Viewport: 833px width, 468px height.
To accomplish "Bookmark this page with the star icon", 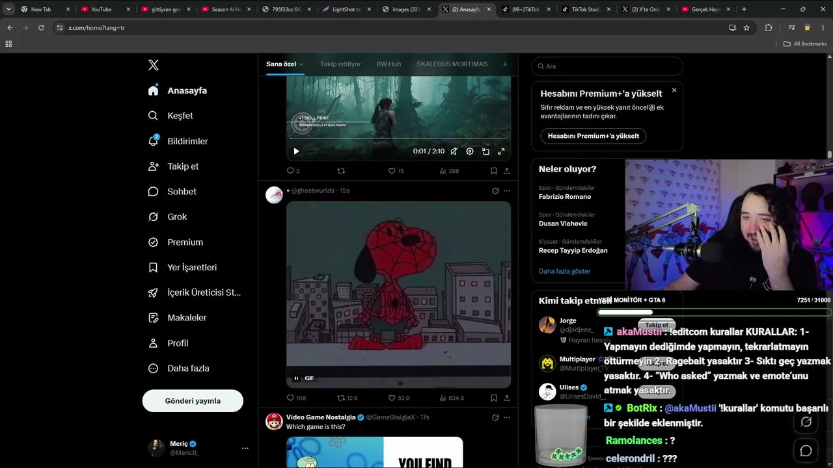I will [746, 28].
